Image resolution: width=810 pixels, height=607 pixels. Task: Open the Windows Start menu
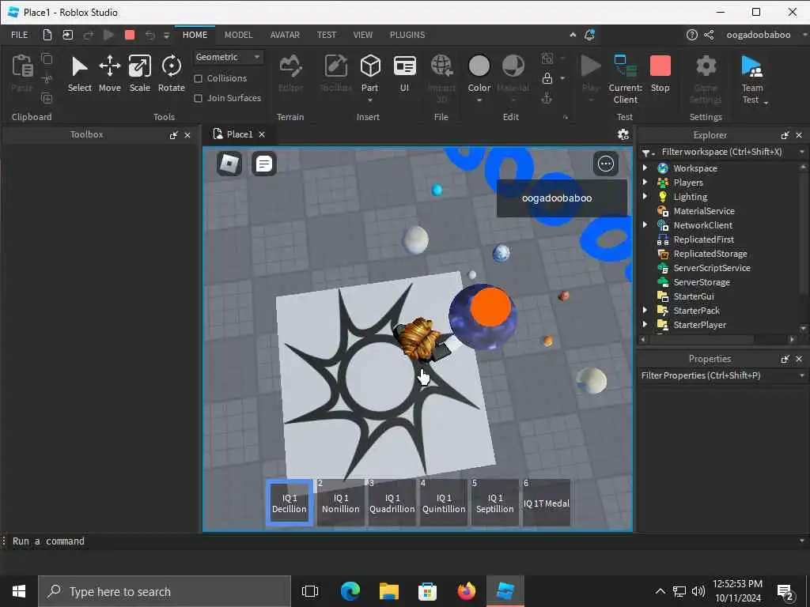[x=19, y=591]
